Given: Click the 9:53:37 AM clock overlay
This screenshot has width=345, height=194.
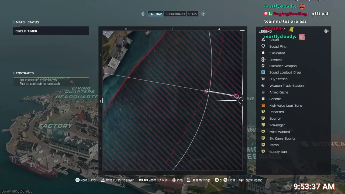Looking at the screenshot, I should (314, 186).
